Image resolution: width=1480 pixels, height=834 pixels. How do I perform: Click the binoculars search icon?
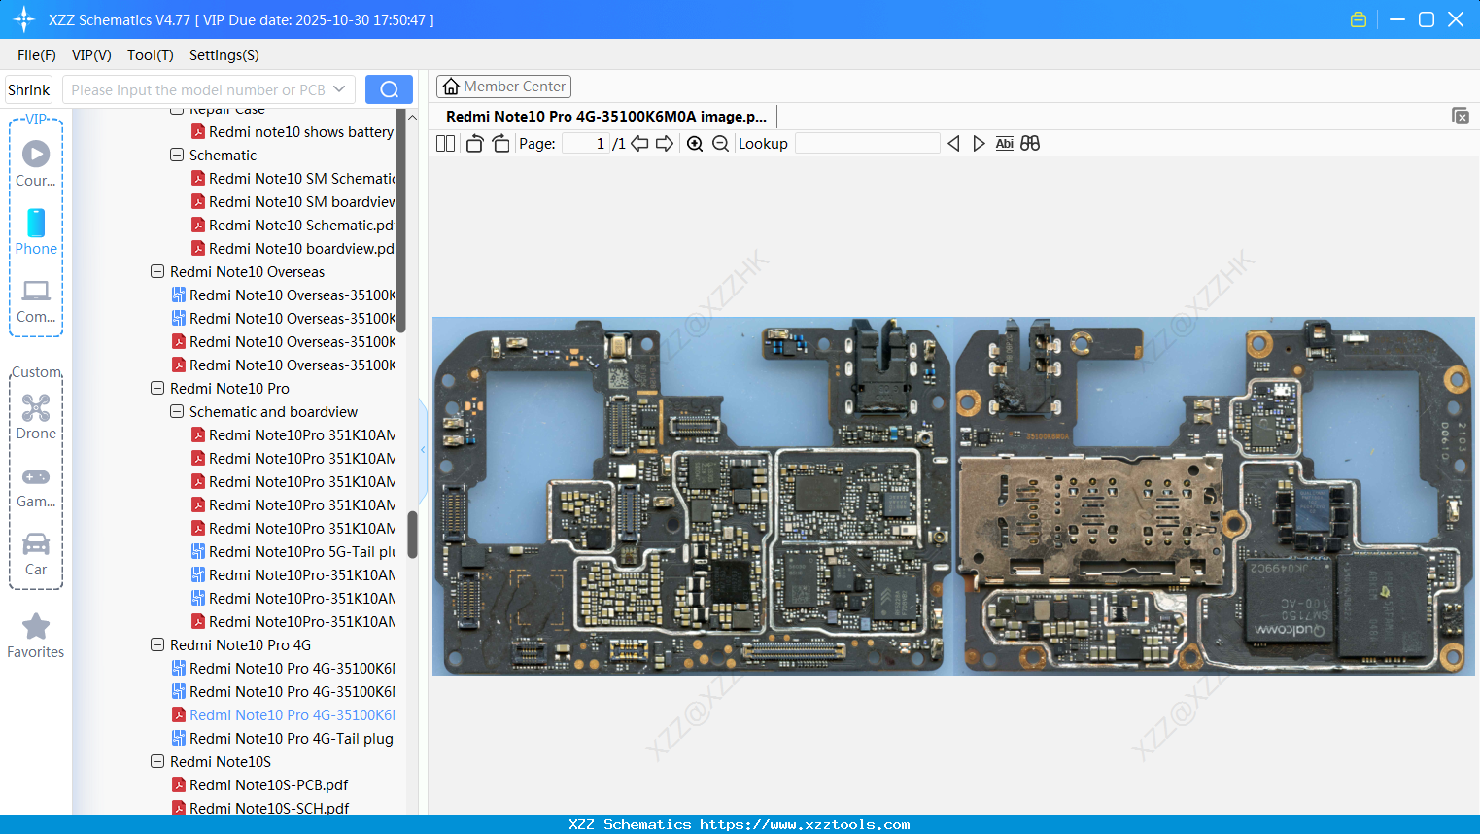1030,144
